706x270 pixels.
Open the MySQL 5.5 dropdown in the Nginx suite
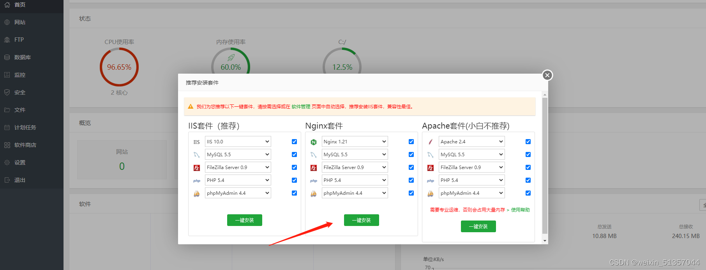(x=355, y=154)
